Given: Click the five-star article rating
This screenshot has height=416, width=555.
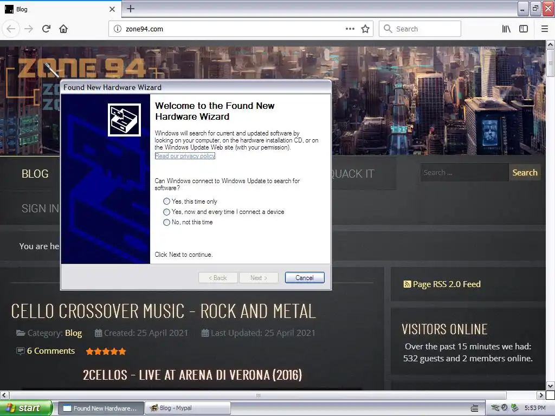Looking at the screenshot, I should [106, 351].
